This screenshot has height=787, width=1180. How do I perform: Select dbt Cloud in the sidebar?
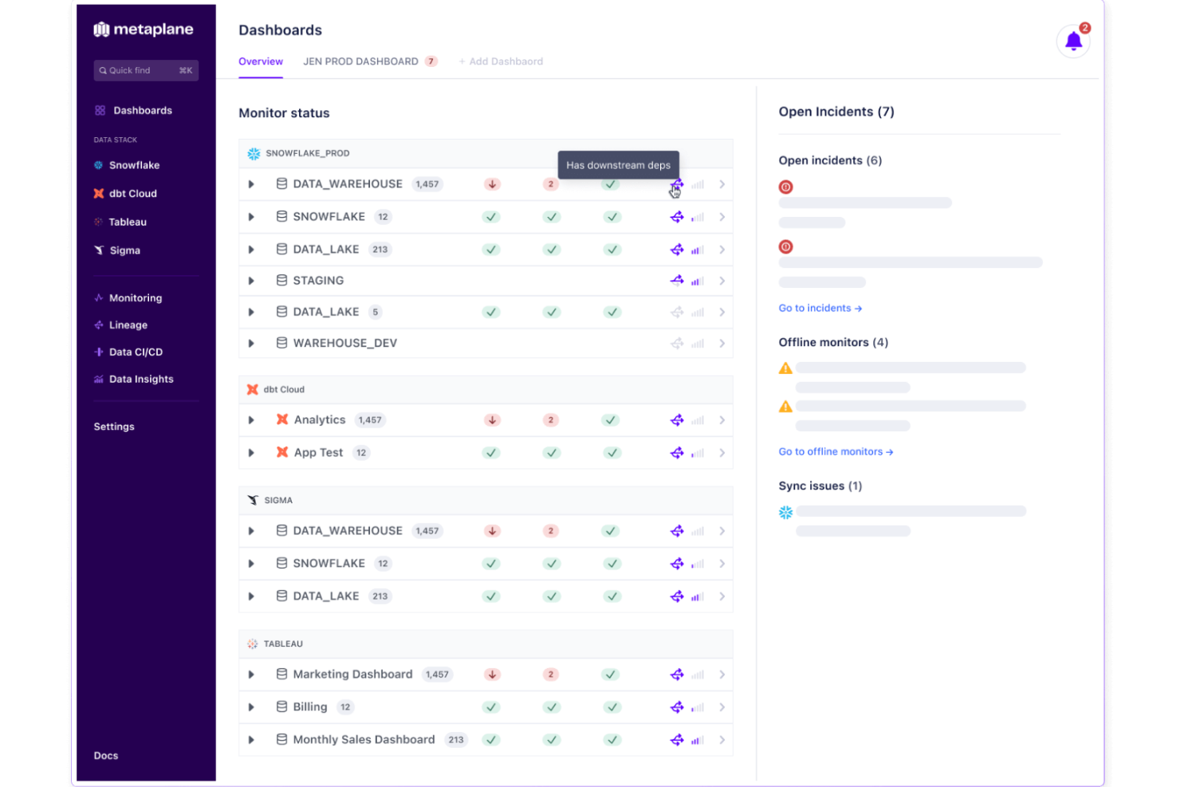pyautogui.click(x=133, y=193)
